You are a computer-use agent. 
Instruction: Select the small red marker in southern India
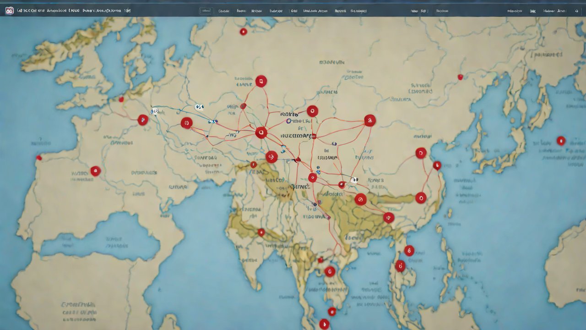point(261,232)
